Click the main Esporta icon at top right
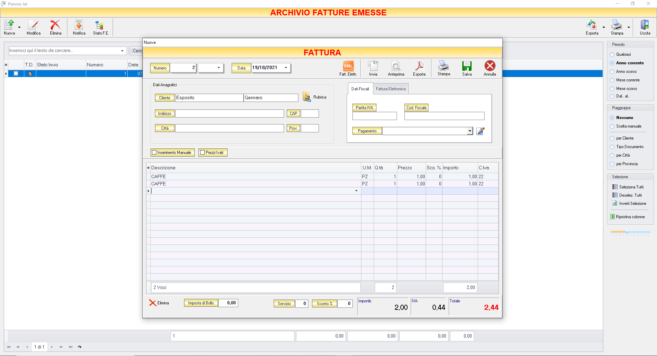The width and height of the screenshot is (657, 356). tap(592, 25)
